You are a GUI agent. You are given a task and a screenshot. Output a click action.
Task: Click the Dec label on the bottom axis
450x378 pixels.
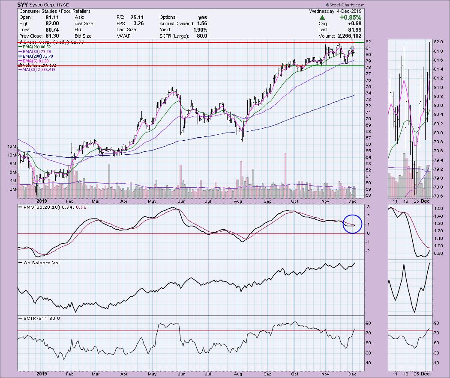pos(352,374)
